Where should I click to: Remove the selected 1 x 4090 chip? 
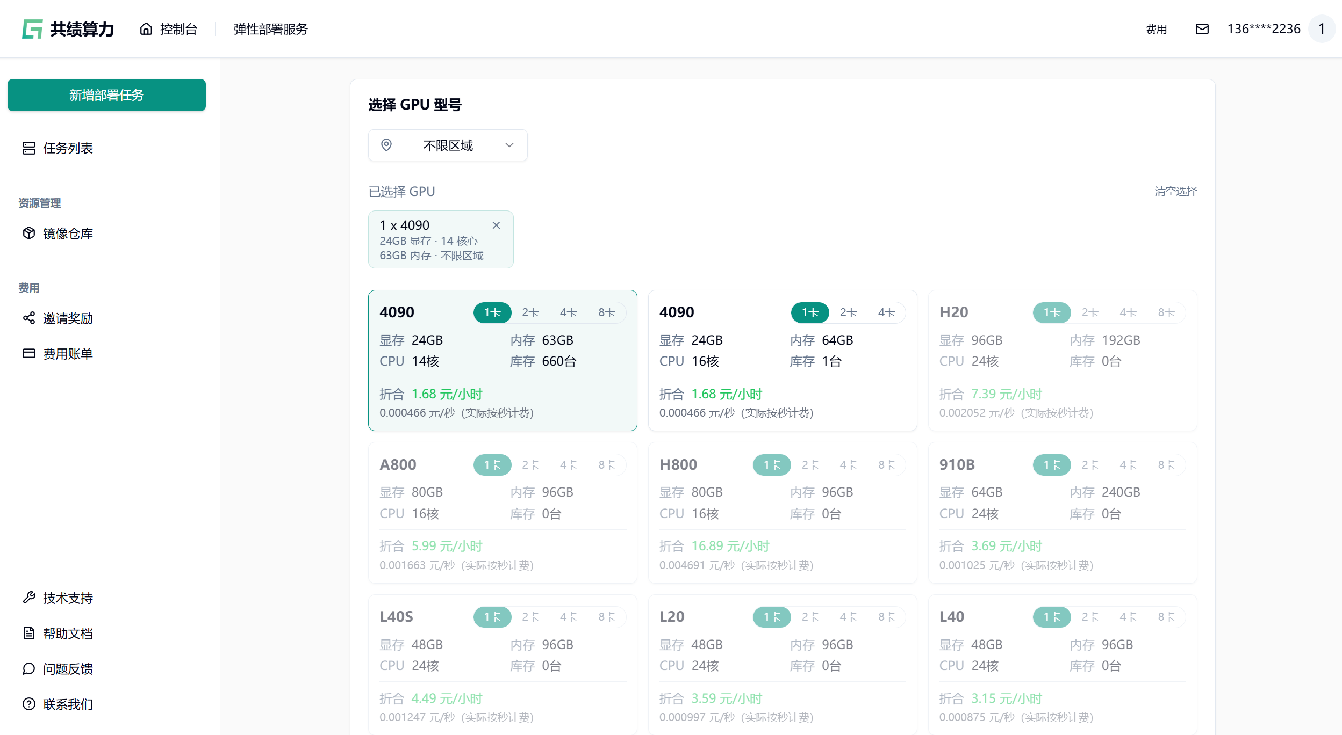(496, 225)
